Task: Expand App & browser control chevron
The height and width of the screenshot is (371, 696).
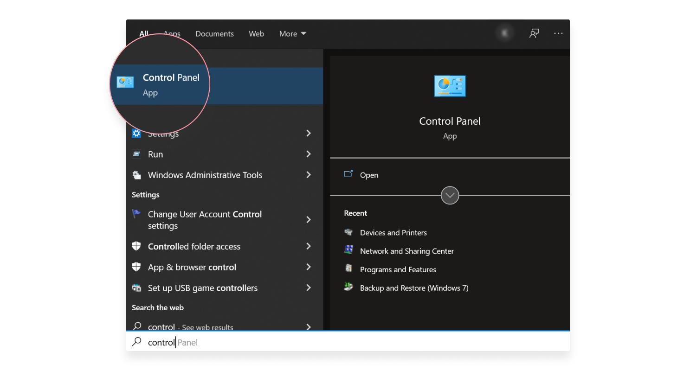Action: (x=309, y=267)
